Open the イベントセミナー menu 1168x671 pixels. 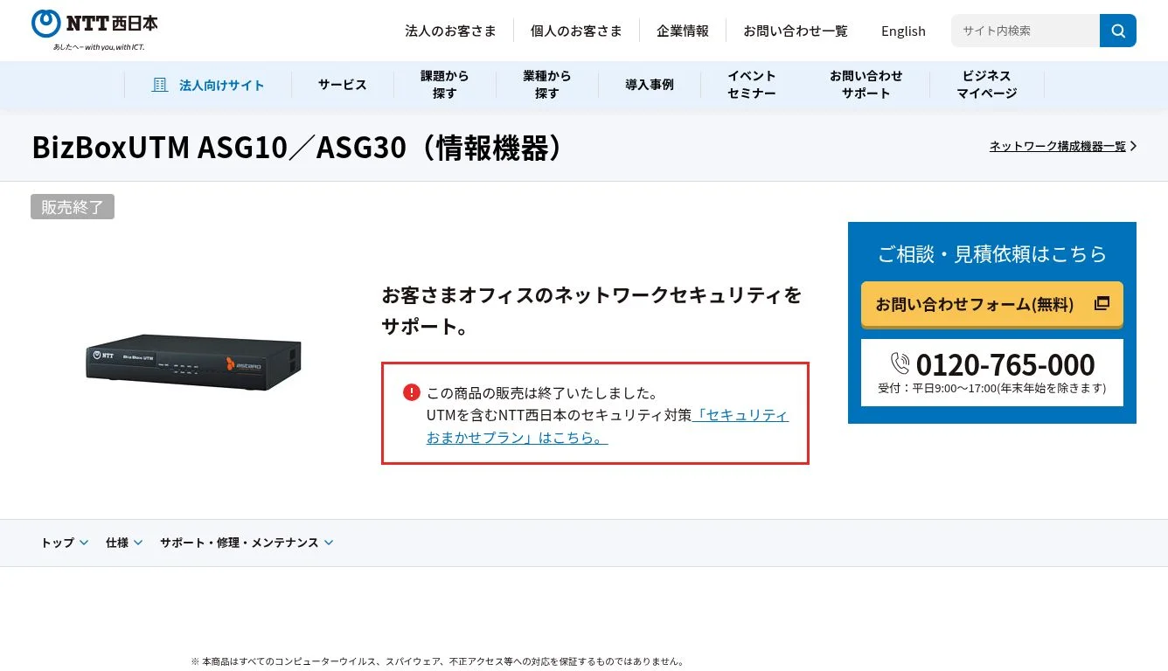tap(751, 85)
